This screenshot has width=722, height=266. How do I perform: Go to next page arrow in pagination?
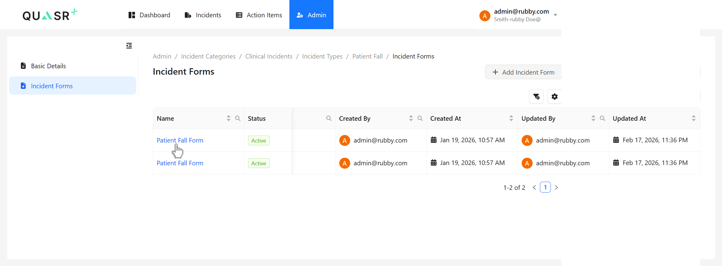[x=556, y=187]
